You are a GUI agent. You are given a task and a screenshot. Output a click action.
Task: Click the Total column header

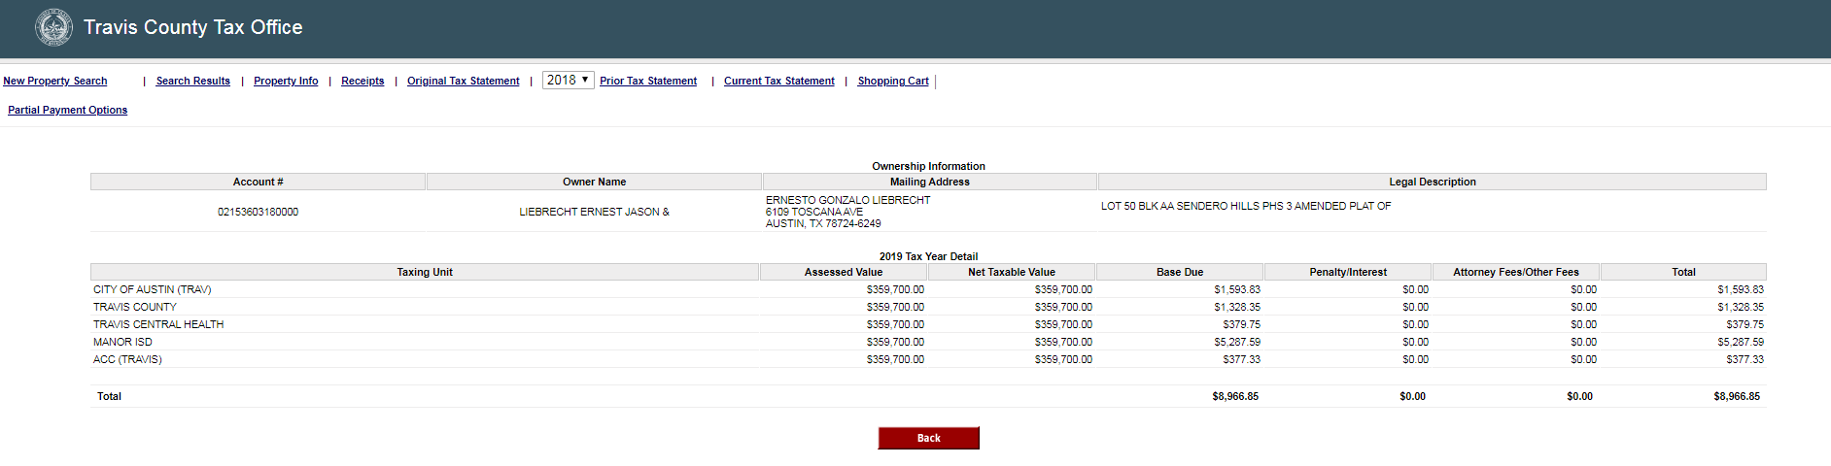click(1683, 272)
